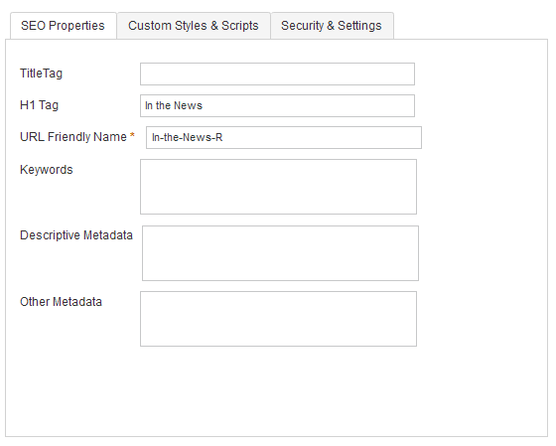This screenshot has width=556, height=446.
Task: Switch to the SEO Properties tab
Action: [x=64, y=26]
